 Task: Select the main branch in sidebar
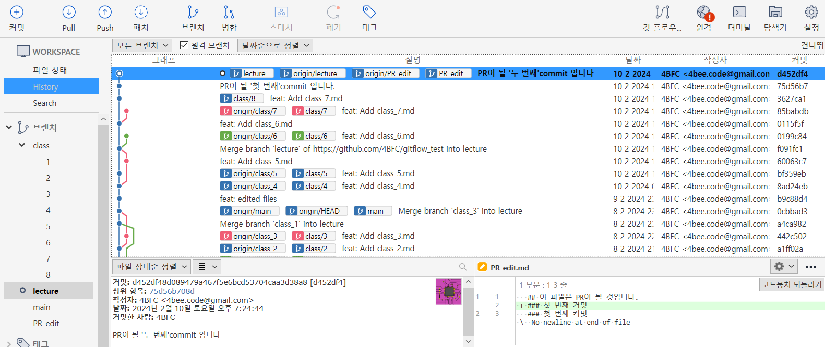click(42, 307)
